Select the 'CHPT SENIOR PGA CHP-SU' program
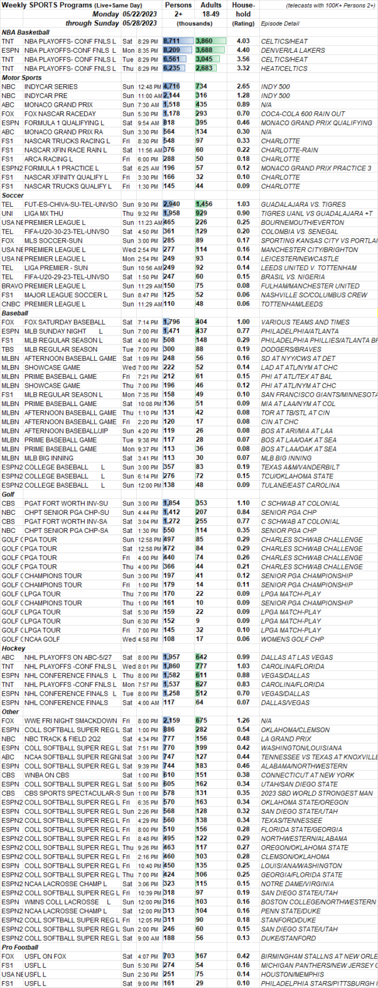The image size is (378, 988). point(67,512)
